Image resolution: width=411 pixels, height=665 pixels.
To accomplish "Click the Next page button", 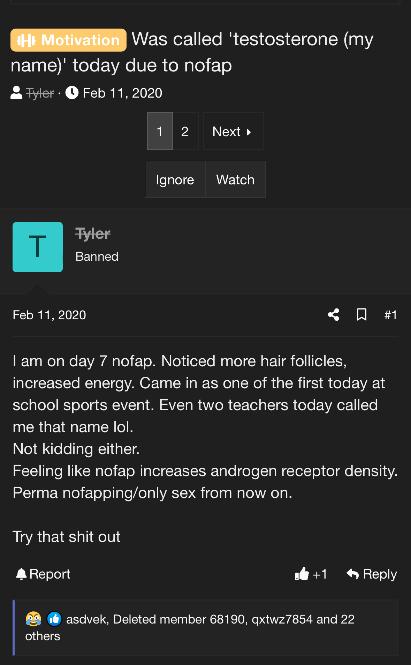I will 233,131.
